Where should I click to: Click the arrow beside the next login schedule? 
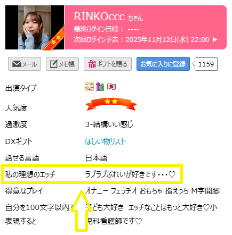click(x=215, y=40)
